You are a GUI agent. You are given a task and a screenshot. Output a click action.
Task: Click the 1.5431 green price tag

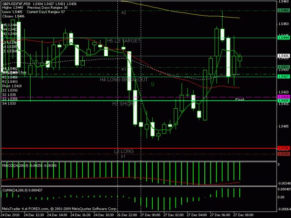(284, 67)
